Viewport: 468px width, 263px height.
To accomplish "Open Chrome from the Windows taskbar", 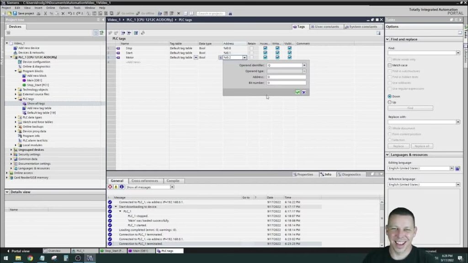I will click(x=30, y=258).
